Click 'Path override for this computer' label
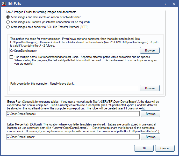 click(x=42, y=84)
